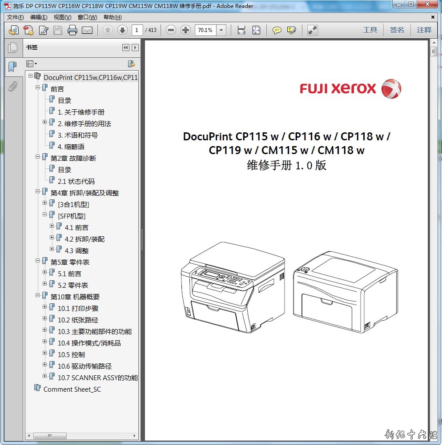Open the 注释 pane
This screenshot has height=445, width=442.
click(424, 30)
